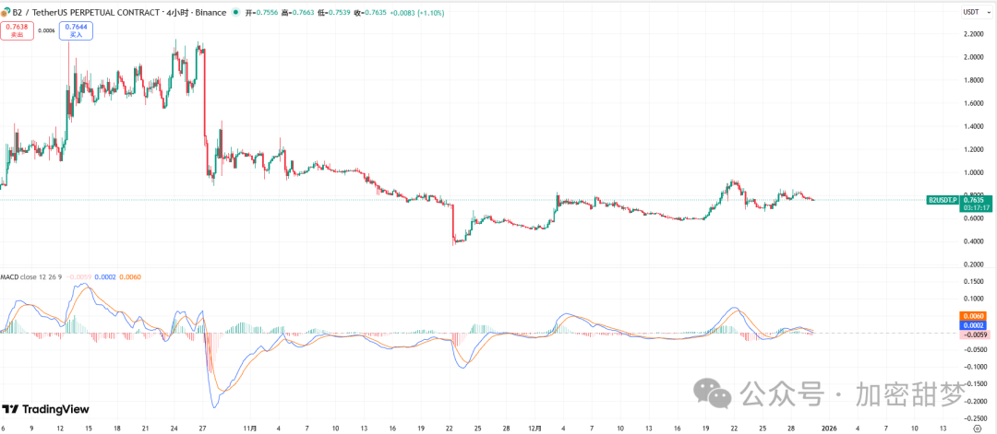
Task: Click the B2 coin symbol icon
Action: 6,13
